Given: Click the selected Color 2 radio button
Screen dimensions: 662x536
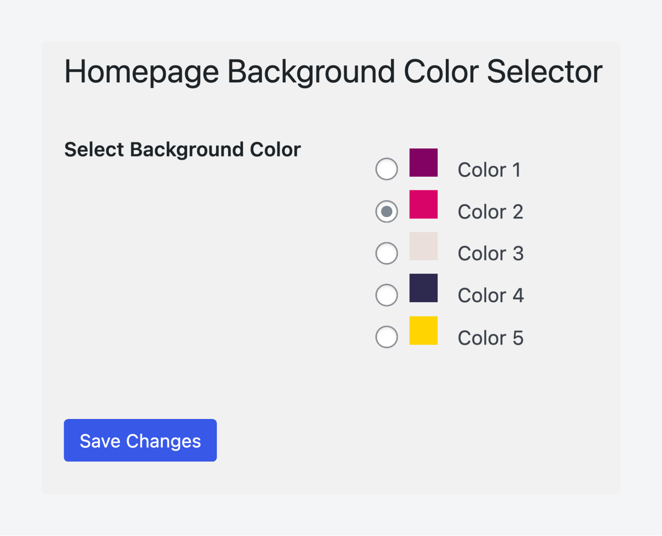Looking at the screenshot, I should (386, 211).
